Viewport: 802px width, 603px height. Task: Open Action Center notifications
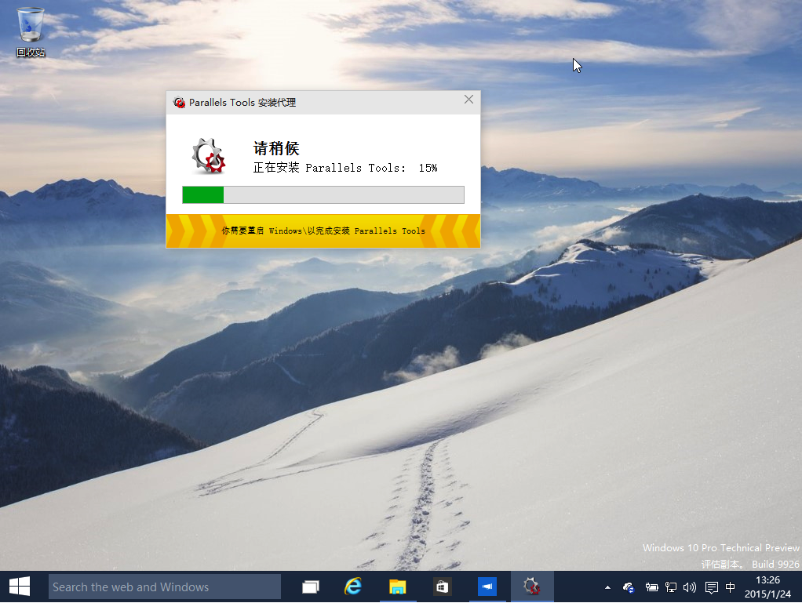(x=710, y=587)
